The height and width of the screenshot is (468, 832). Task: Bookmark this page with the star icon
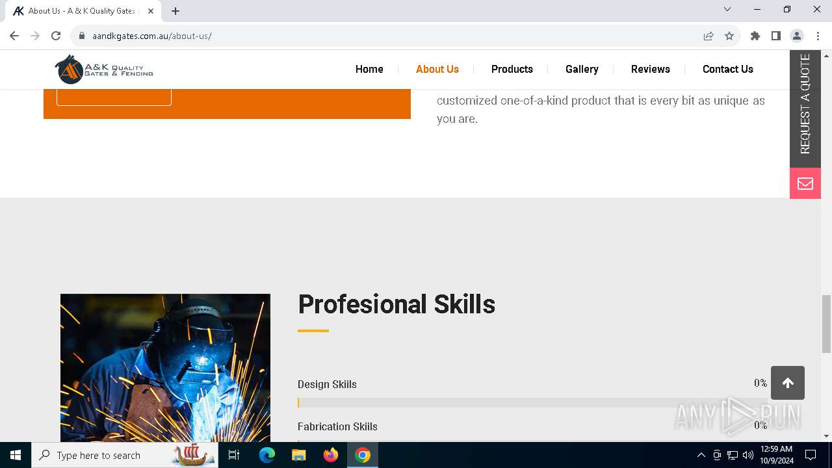(x=729, y=36)
